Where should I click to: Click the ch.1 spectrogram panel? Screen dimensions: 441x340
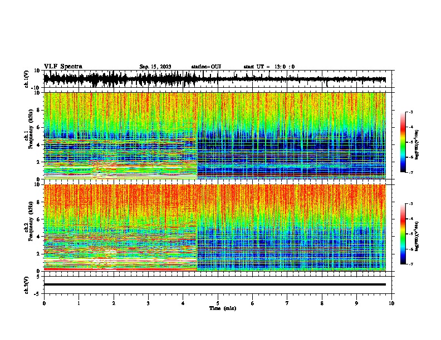click(x=215, y=136)
